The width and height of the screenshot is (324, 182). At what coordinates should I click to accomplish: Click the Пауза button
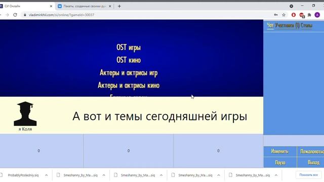click(280, 163)
